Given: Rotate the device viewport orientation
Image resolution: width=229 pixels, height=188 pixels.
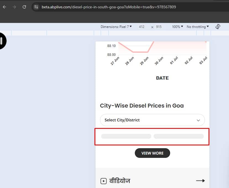Looking at the screenshot, I should coord(218,27).
